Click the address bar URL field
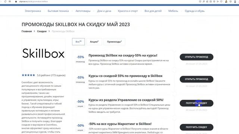Image resolution: width=239 pixels, height=134 pixels. 34,1
